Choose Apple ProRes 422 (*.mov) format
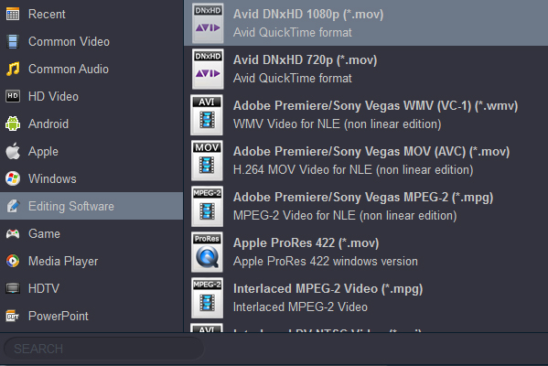The image size is (548, 366). coord(366,252)
